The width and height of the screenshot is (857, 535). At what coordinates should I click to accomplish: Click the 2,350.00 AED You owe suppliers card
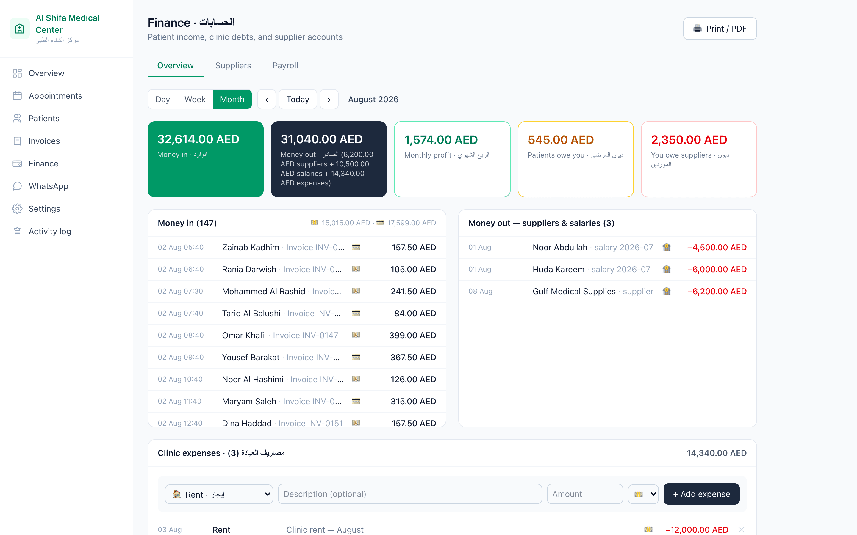[x=699, y=159]
